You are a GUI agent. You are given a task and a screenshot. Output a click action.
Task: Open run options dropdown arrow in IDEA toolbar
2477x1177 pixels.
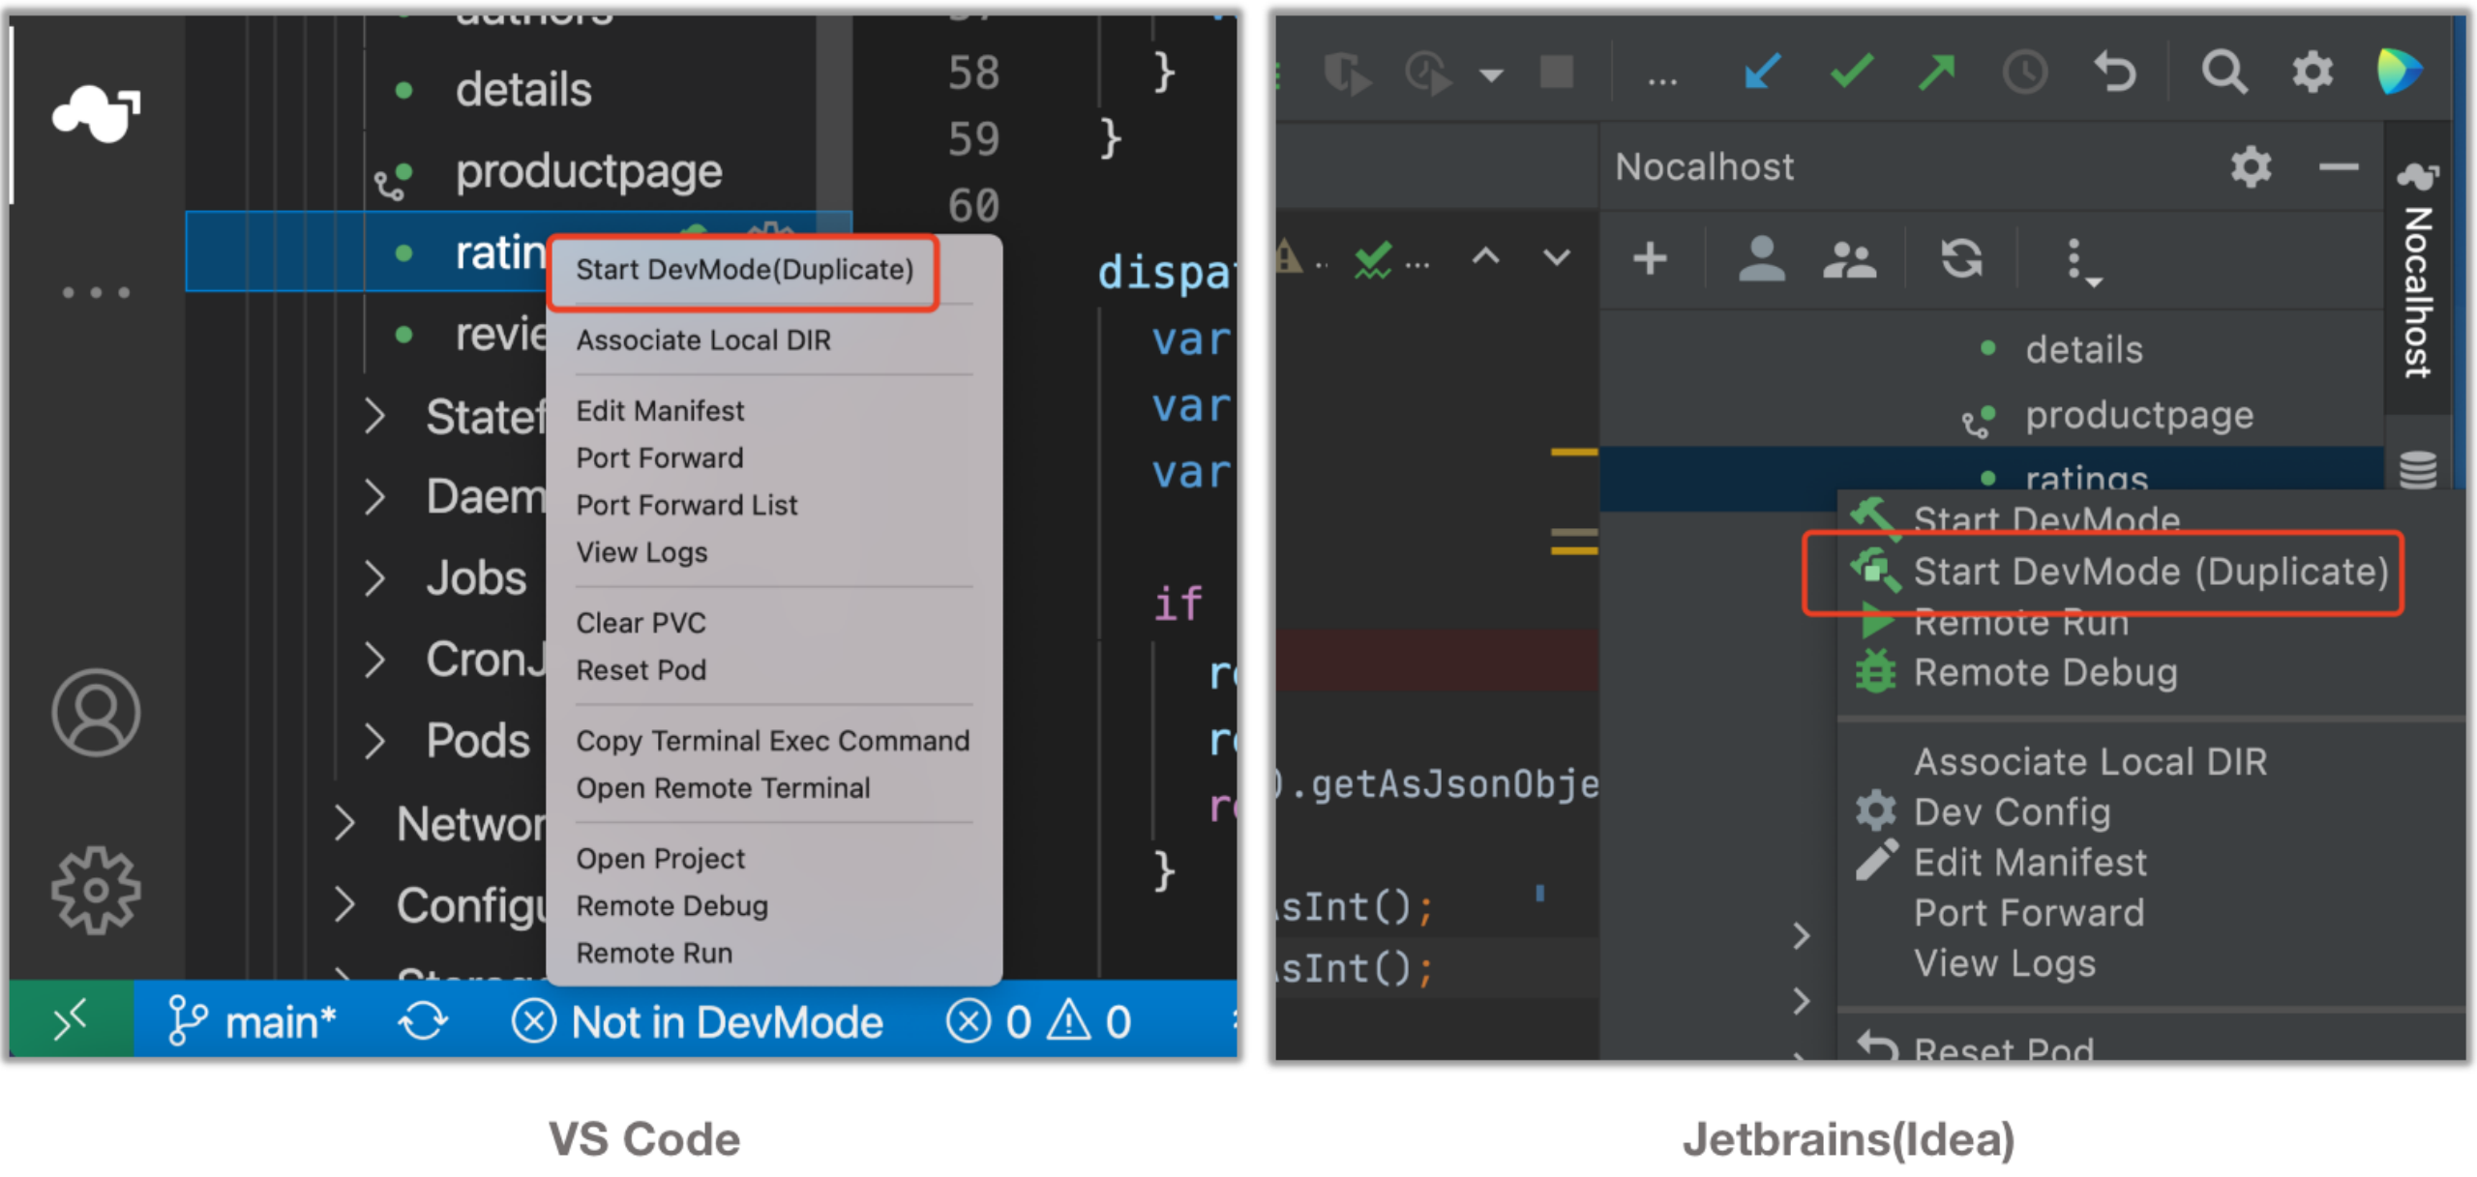point(1491,75)
